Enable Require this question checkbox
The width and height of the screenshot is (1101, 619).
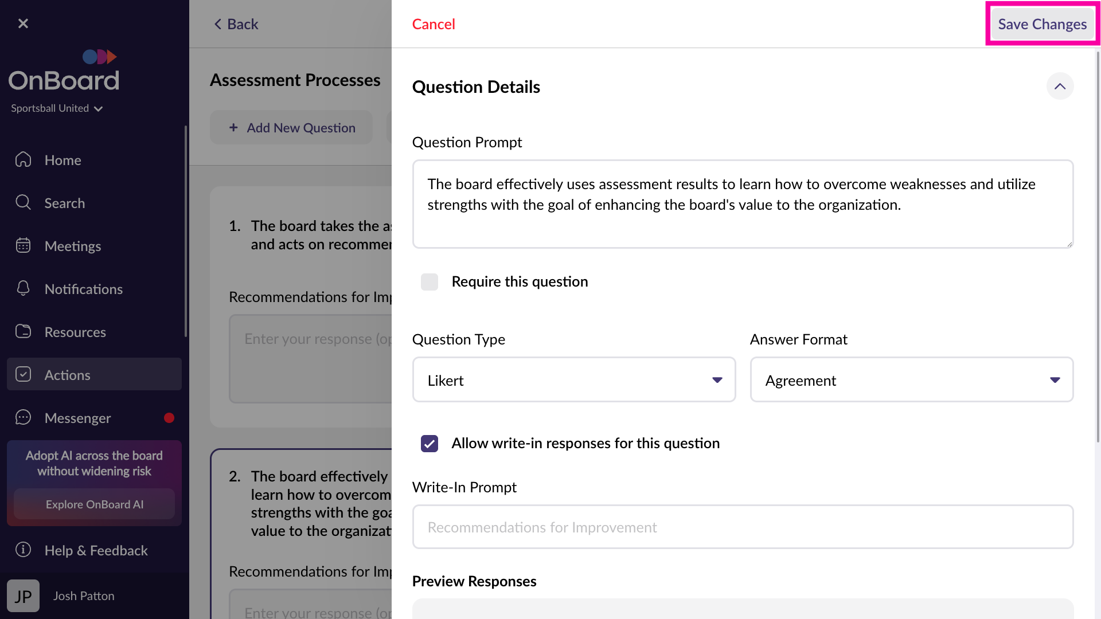430,282
